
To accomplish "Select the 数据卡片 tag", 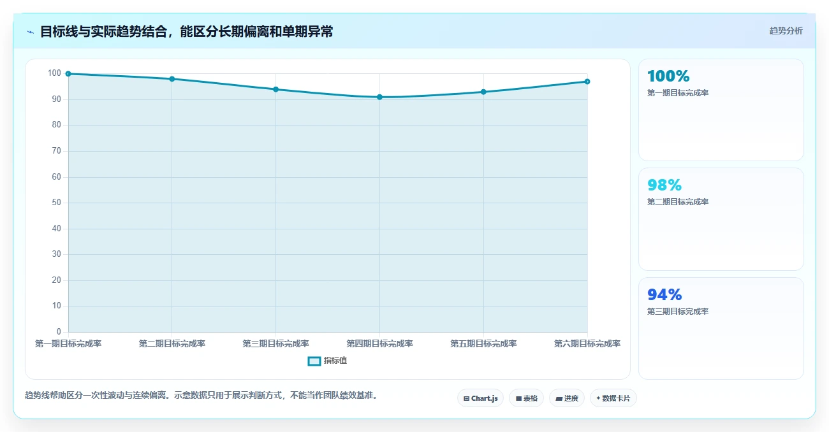I will click(x=613, y=398).
